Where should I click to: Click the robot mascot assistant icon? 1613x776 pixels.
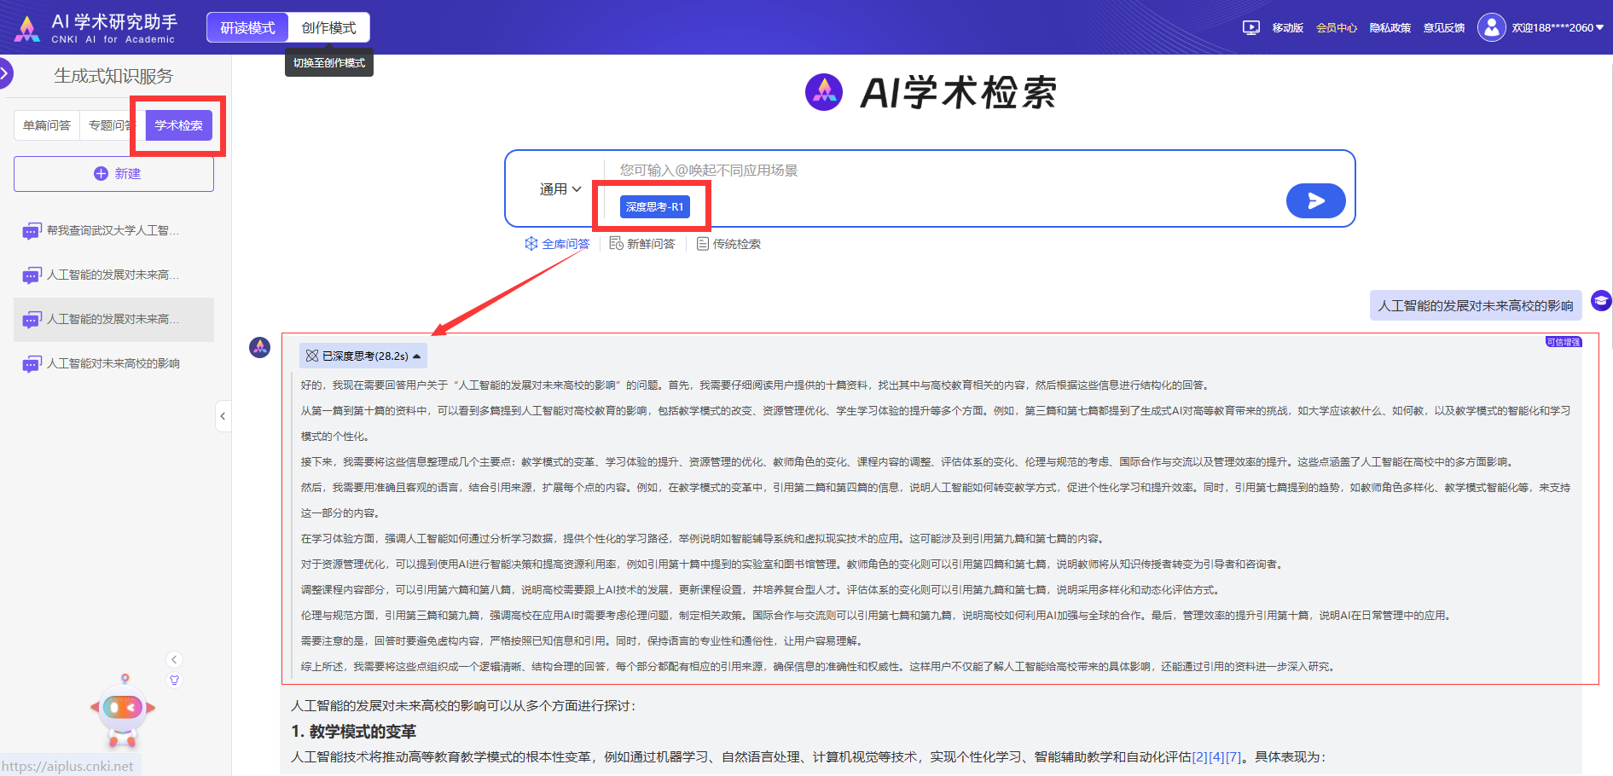pyautogui.click(x=123, y=709)
